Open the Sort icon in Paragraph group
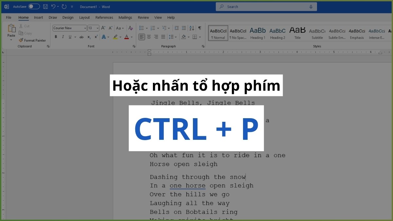Viewport: 393px width, 221px height. [x=192, y=28]
